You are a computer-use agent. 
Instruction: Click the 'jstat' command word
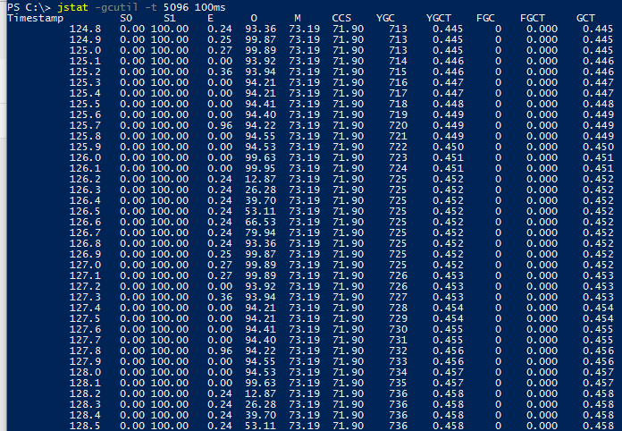pyautogui.click(x=73, y=7)
